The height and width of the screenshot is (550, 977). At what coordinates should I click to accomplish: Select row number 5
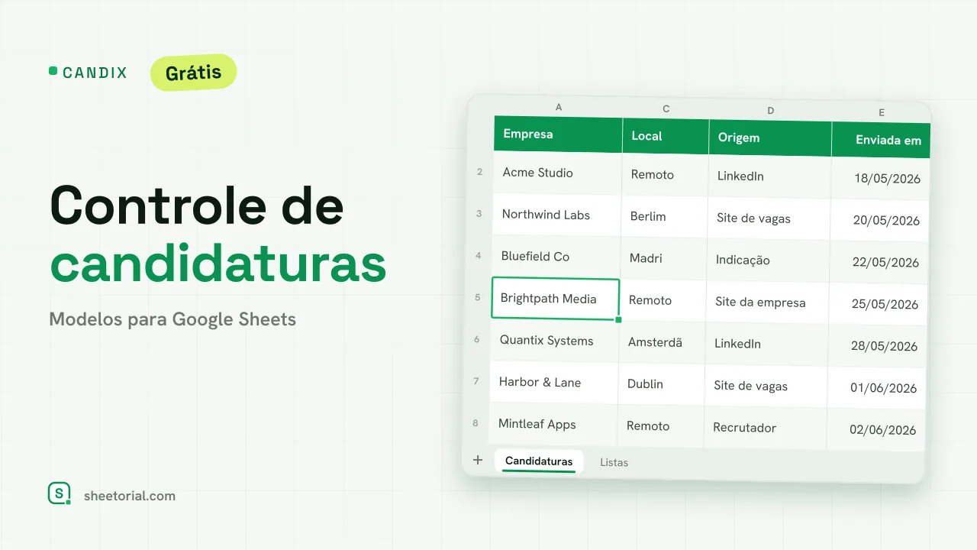pyautogui.click(x=478, y=298)
